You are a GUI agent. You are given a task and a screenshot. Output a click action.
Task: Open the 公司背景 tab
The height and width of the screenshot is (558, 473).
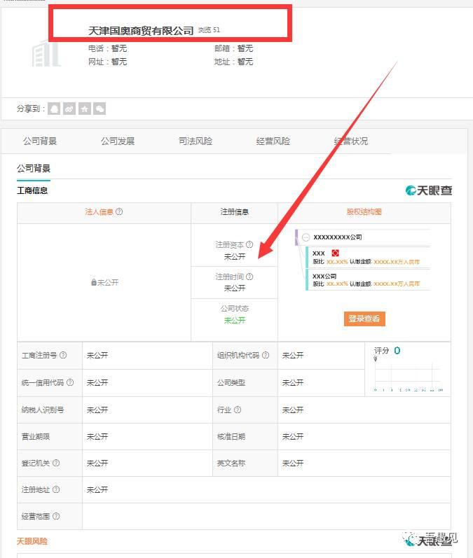(x=40, y=141)
